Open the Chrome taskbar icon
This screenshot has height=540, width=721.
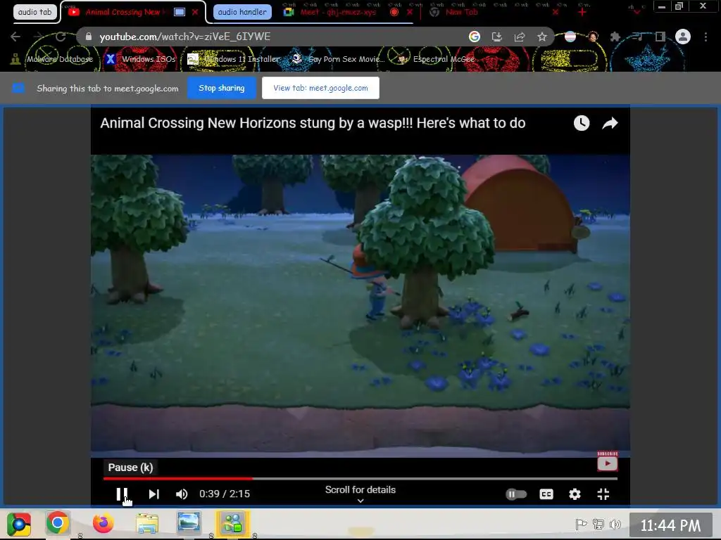(58, 523)
